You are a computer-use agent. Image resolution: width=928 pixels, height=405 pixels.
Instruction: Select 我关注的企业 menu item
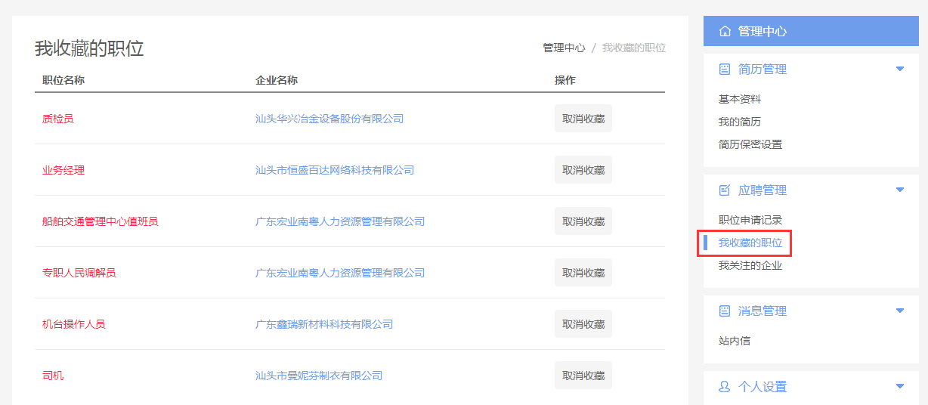750,265
